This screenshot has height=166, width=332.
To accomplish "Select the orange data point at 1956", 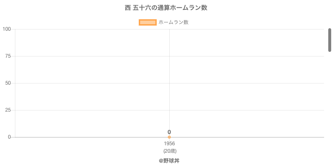I will pyautogui.click(x=169, y=137).
